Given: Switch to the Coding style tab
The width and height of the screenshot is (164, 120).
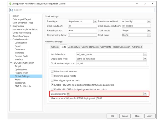Looking at the screenshot, I should point(74,47).
